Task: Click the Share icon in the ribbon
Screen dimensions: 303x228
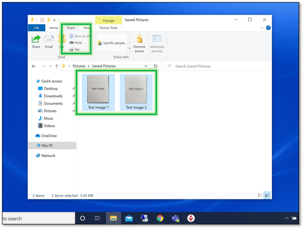Action: coord(36,41)
